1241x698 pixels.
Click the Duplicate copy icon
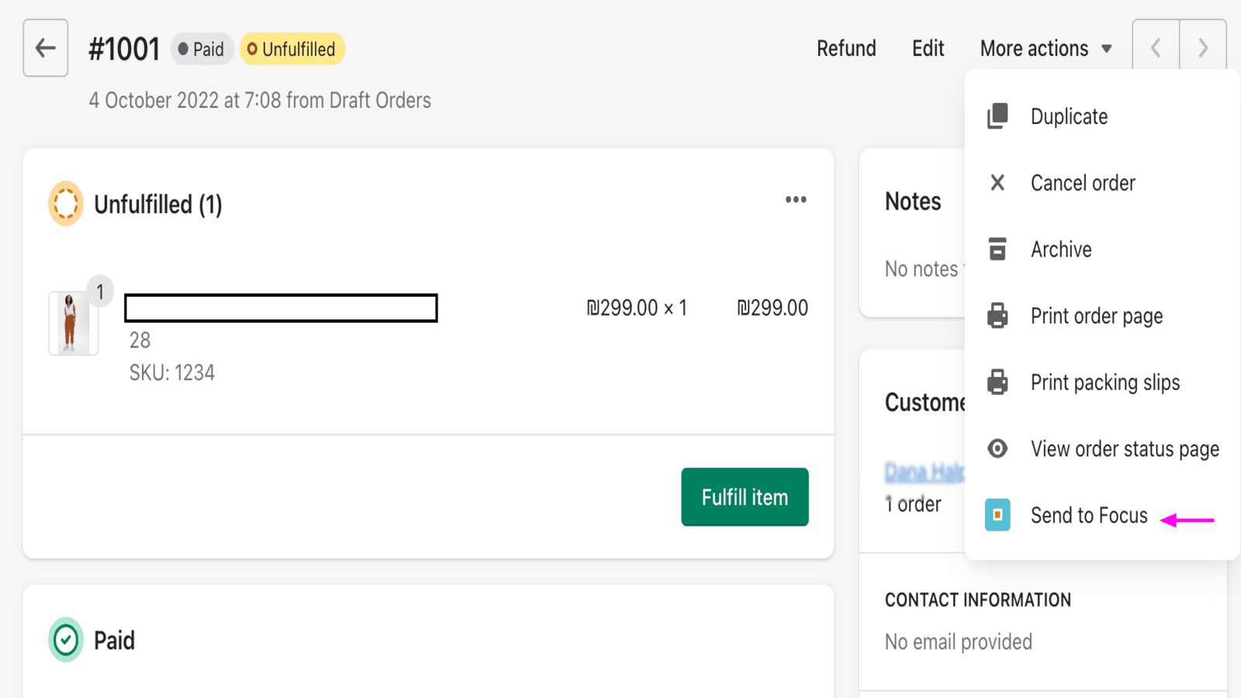tap(997, 116)
